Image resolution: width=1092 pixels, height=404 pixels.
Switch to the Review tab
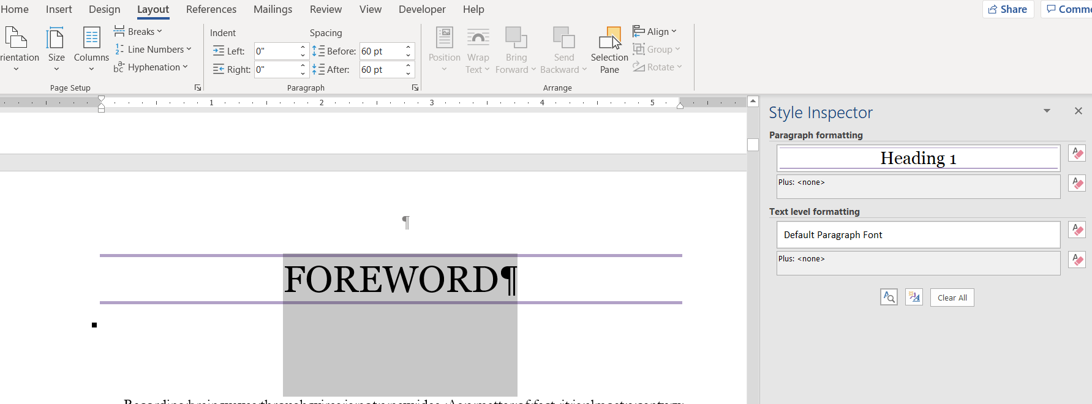pyautogui.click(x=326, y=9)
